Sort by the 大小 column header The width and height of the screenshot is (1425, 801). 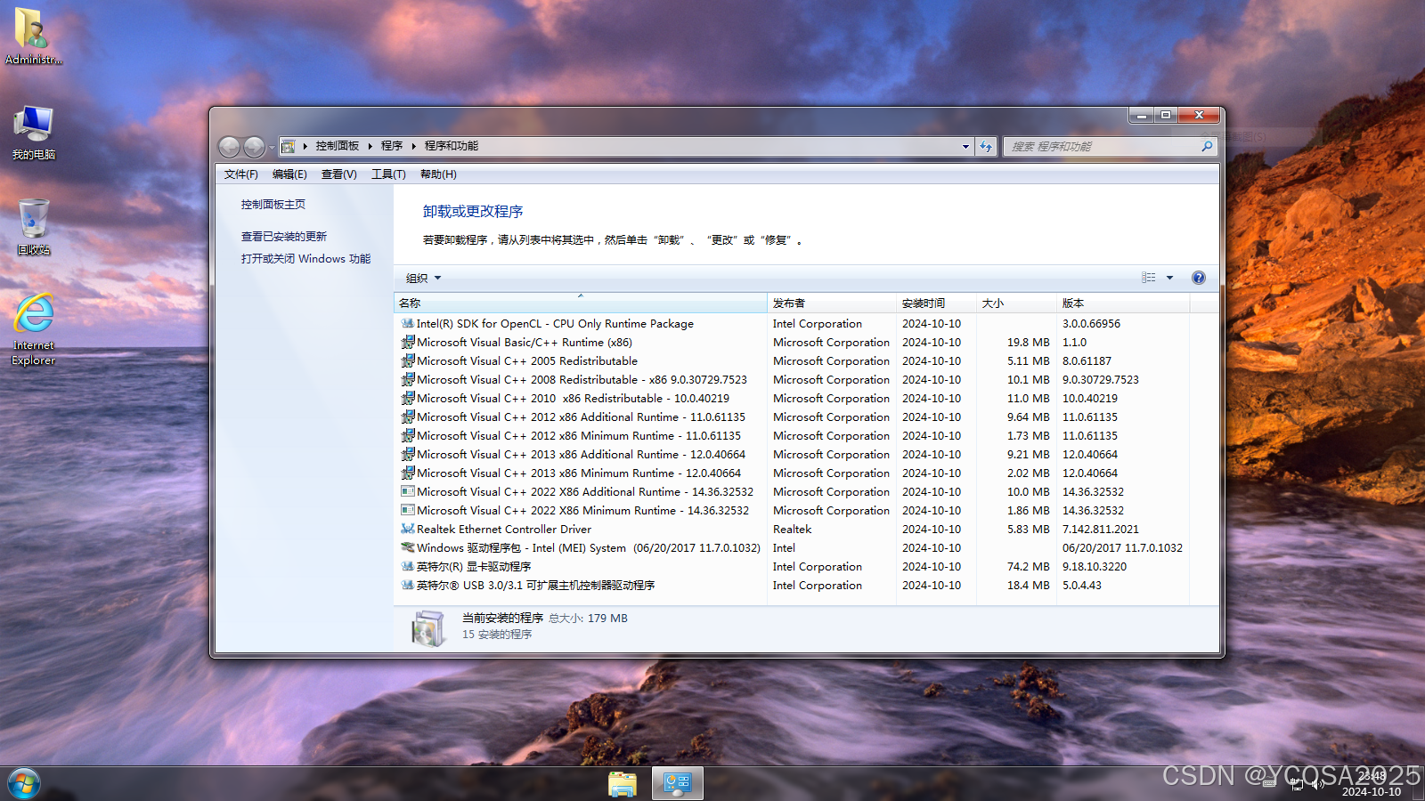click(x=1016, y=303)
